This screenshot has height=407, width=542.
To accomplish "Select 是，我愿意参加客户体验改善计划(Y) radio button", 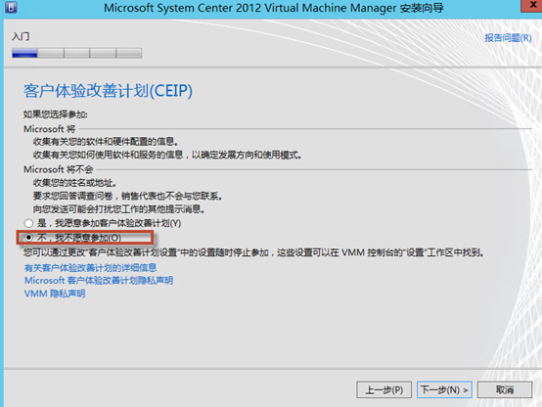I will (x=28, y=223).
